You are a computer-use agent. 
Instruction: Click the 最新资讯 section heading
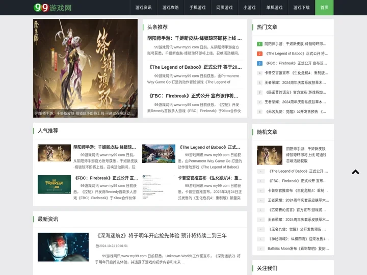[48, 219]
